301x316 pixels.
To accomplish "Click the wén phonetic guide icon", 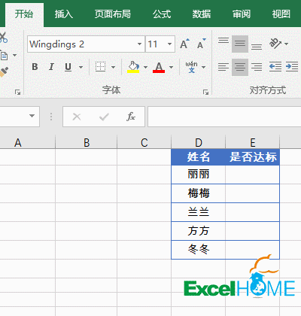I will [x=192, y=67].
